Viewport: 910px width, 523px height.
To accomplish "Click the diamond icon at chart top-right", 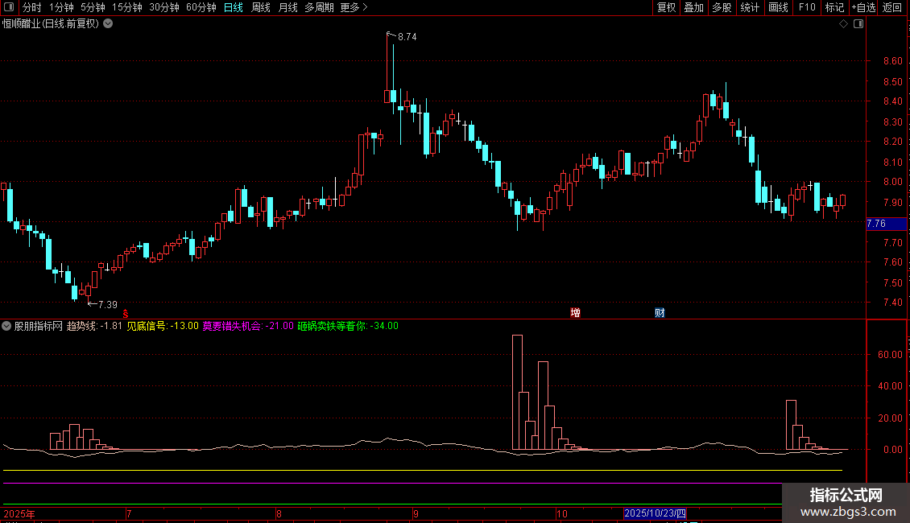I will [844, 24].
